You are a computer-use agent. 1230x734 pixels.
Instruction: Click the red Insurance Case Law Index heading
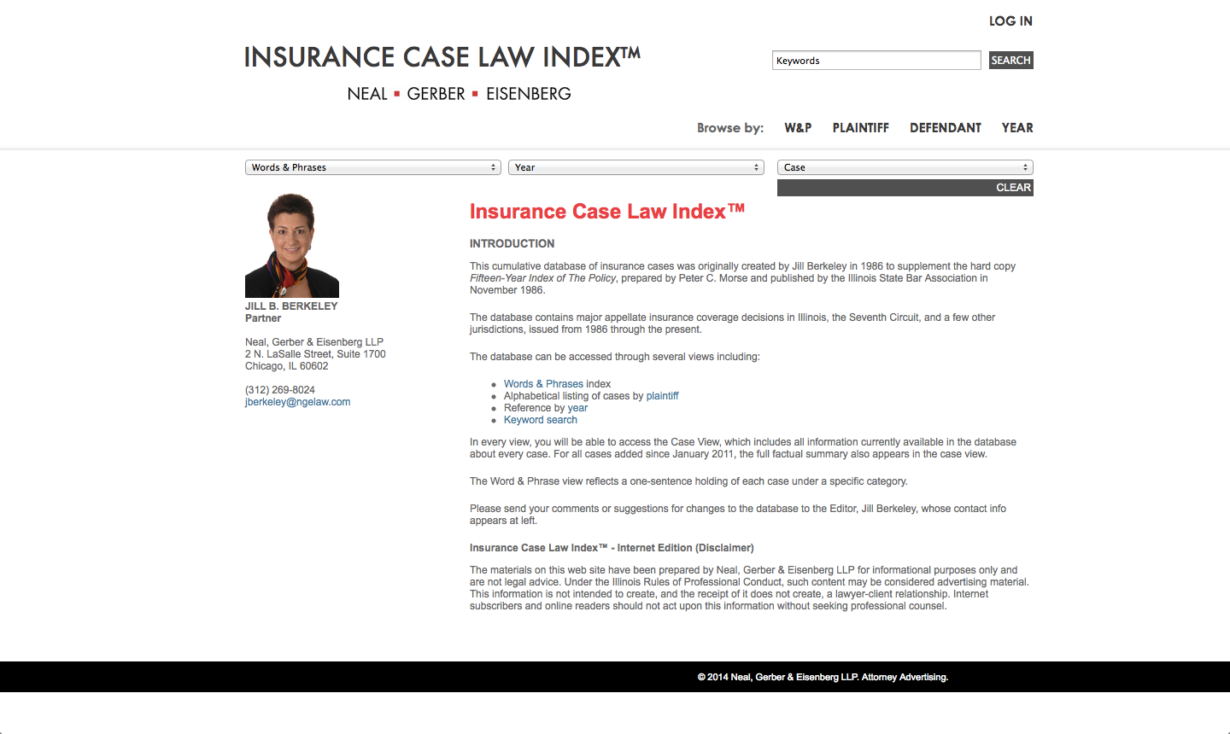(x=607, y=212)
